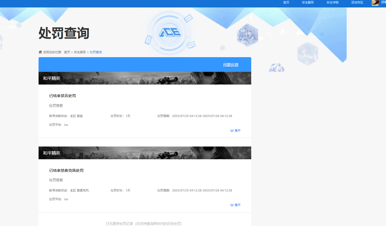Click the home icon in breadcrumb

point(40,52)
